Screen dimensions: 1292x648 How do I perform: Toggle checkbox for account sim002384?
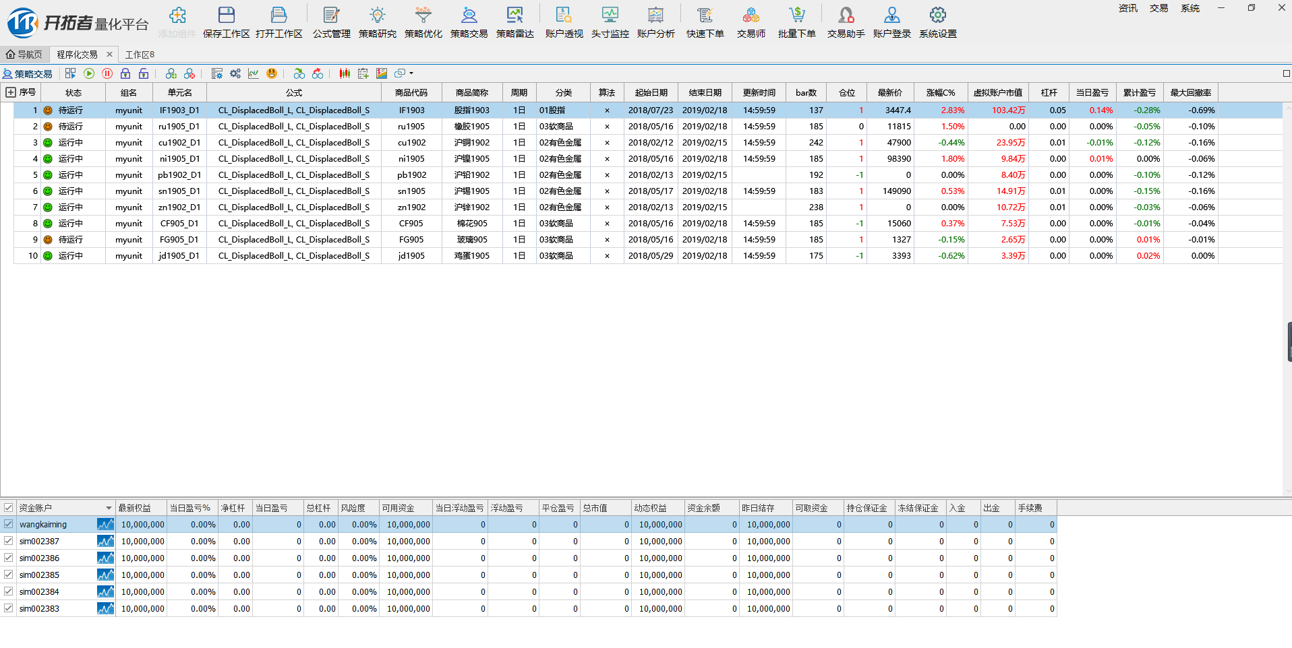9,591
